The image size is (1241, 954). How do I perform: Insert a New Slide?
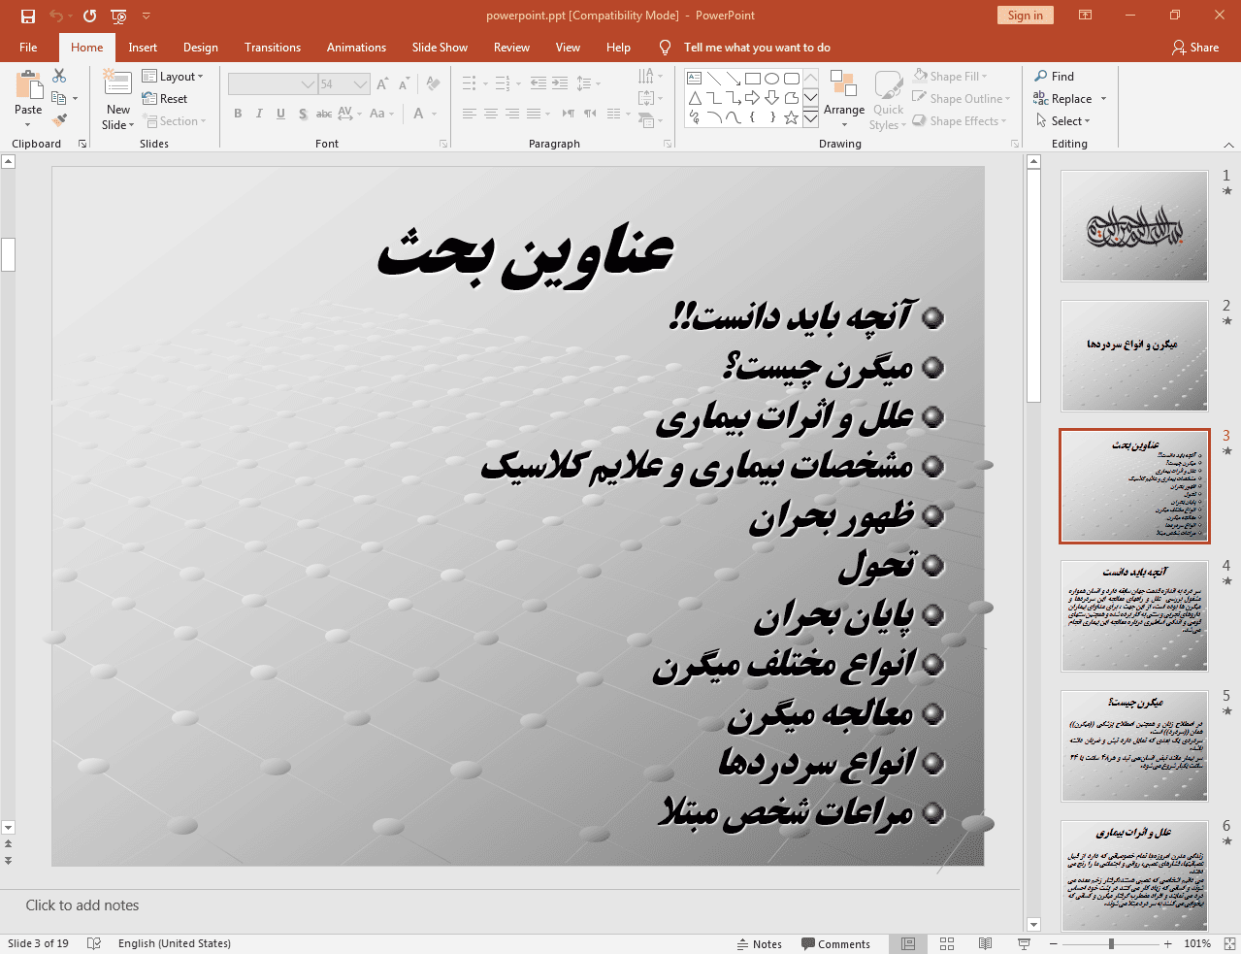116,97
